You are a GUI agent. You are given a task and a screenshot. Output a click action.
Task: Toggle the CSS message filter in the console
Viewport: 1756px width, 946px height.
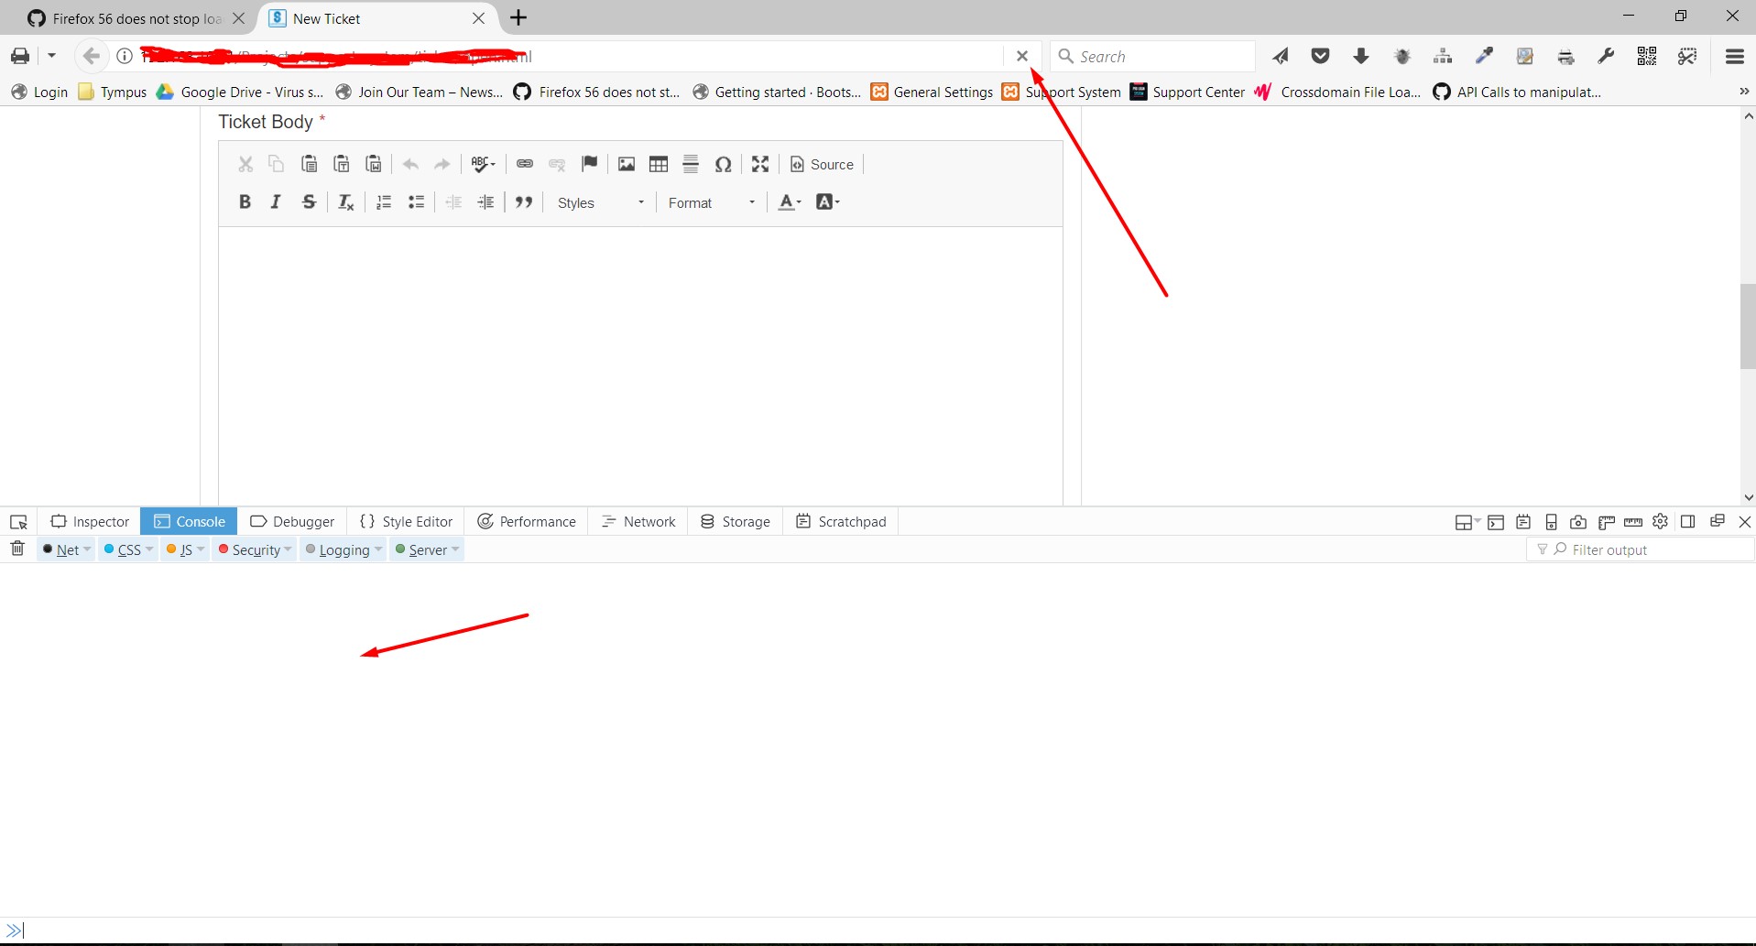click(x=127, y=549)
